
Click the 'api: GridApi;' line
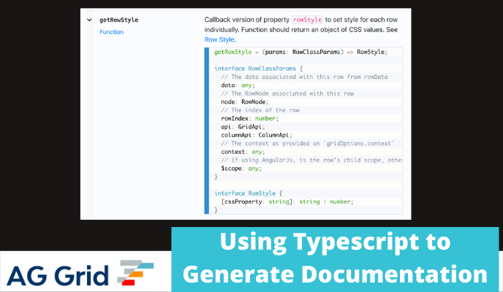(x=243, y=127)
